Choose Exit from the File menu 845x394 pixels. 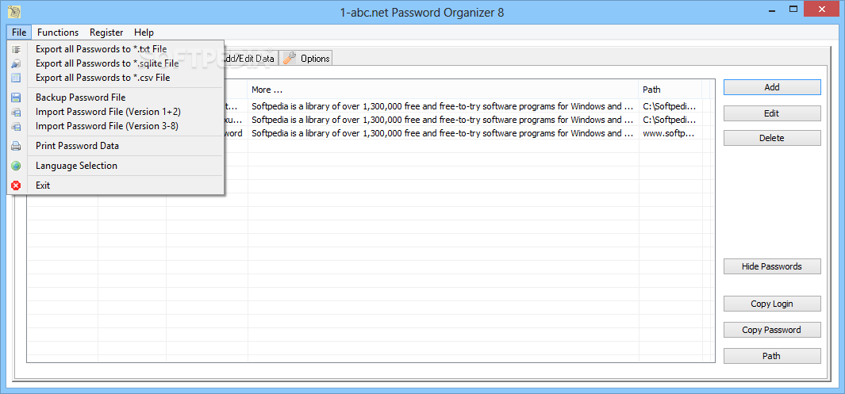[116, 186]
